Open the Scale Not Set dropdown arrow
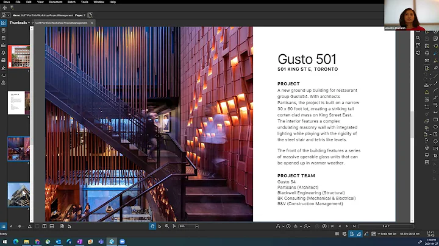Image resolution: width=439 pixels, height=246 pixels. pos(379,234)
